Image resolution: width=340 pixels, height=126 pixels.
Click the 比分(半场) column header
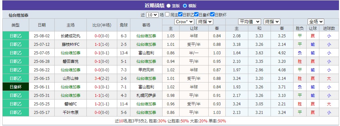[x=102, y=25]
